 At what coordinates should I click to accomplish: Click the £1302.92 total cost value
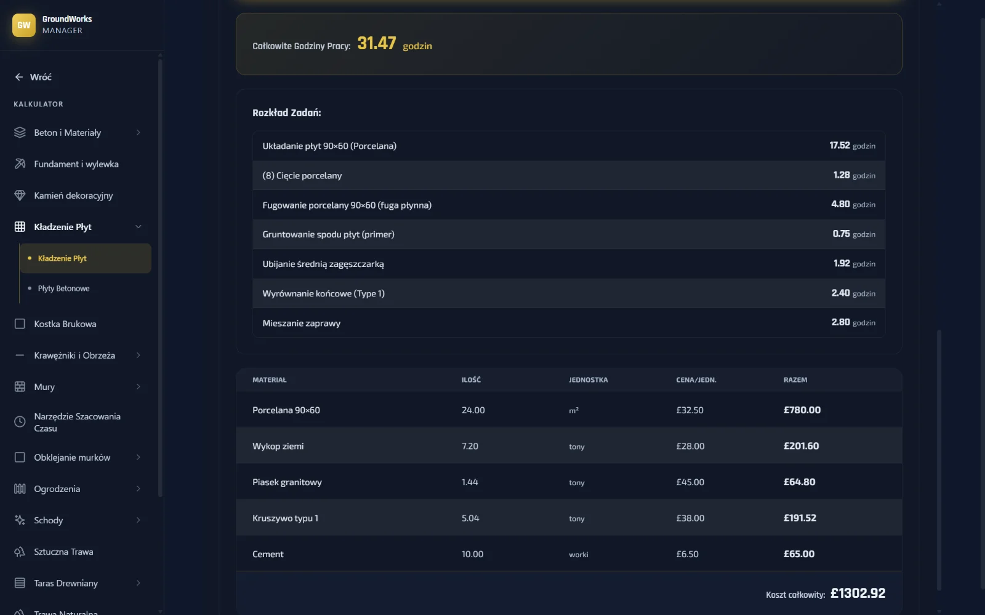[858, 593]
